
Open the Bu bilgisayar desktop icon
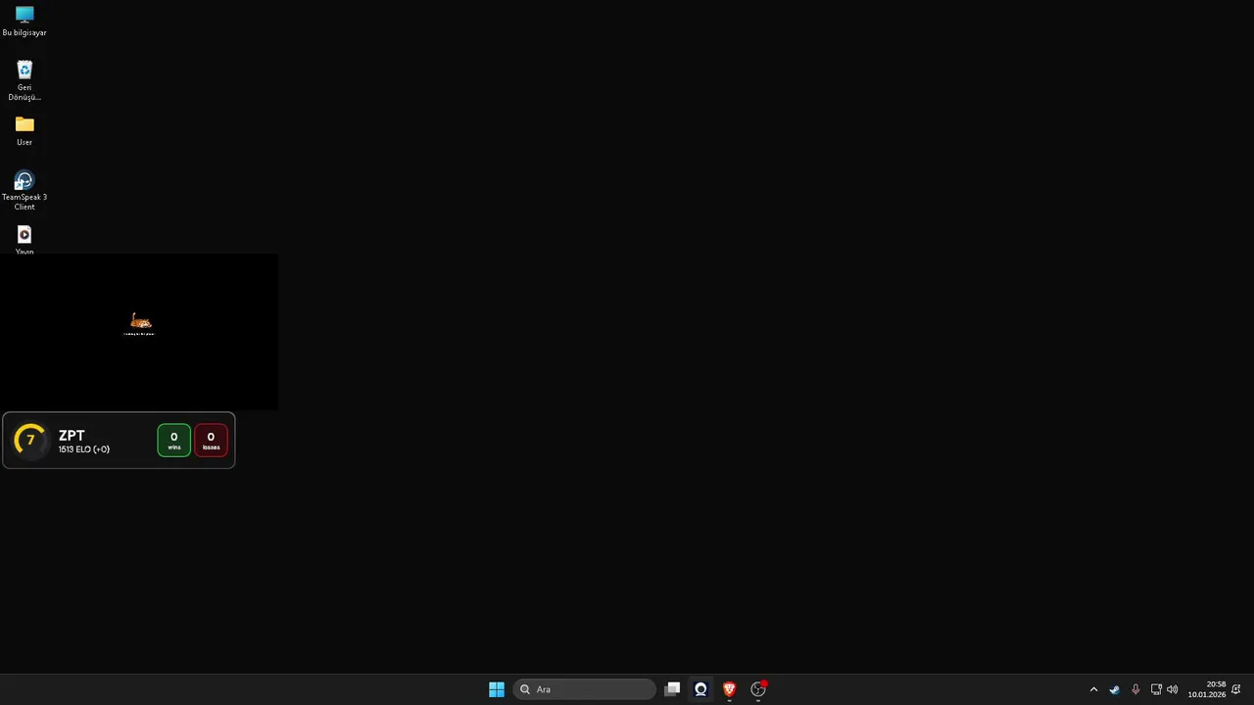tap(24, 21)
